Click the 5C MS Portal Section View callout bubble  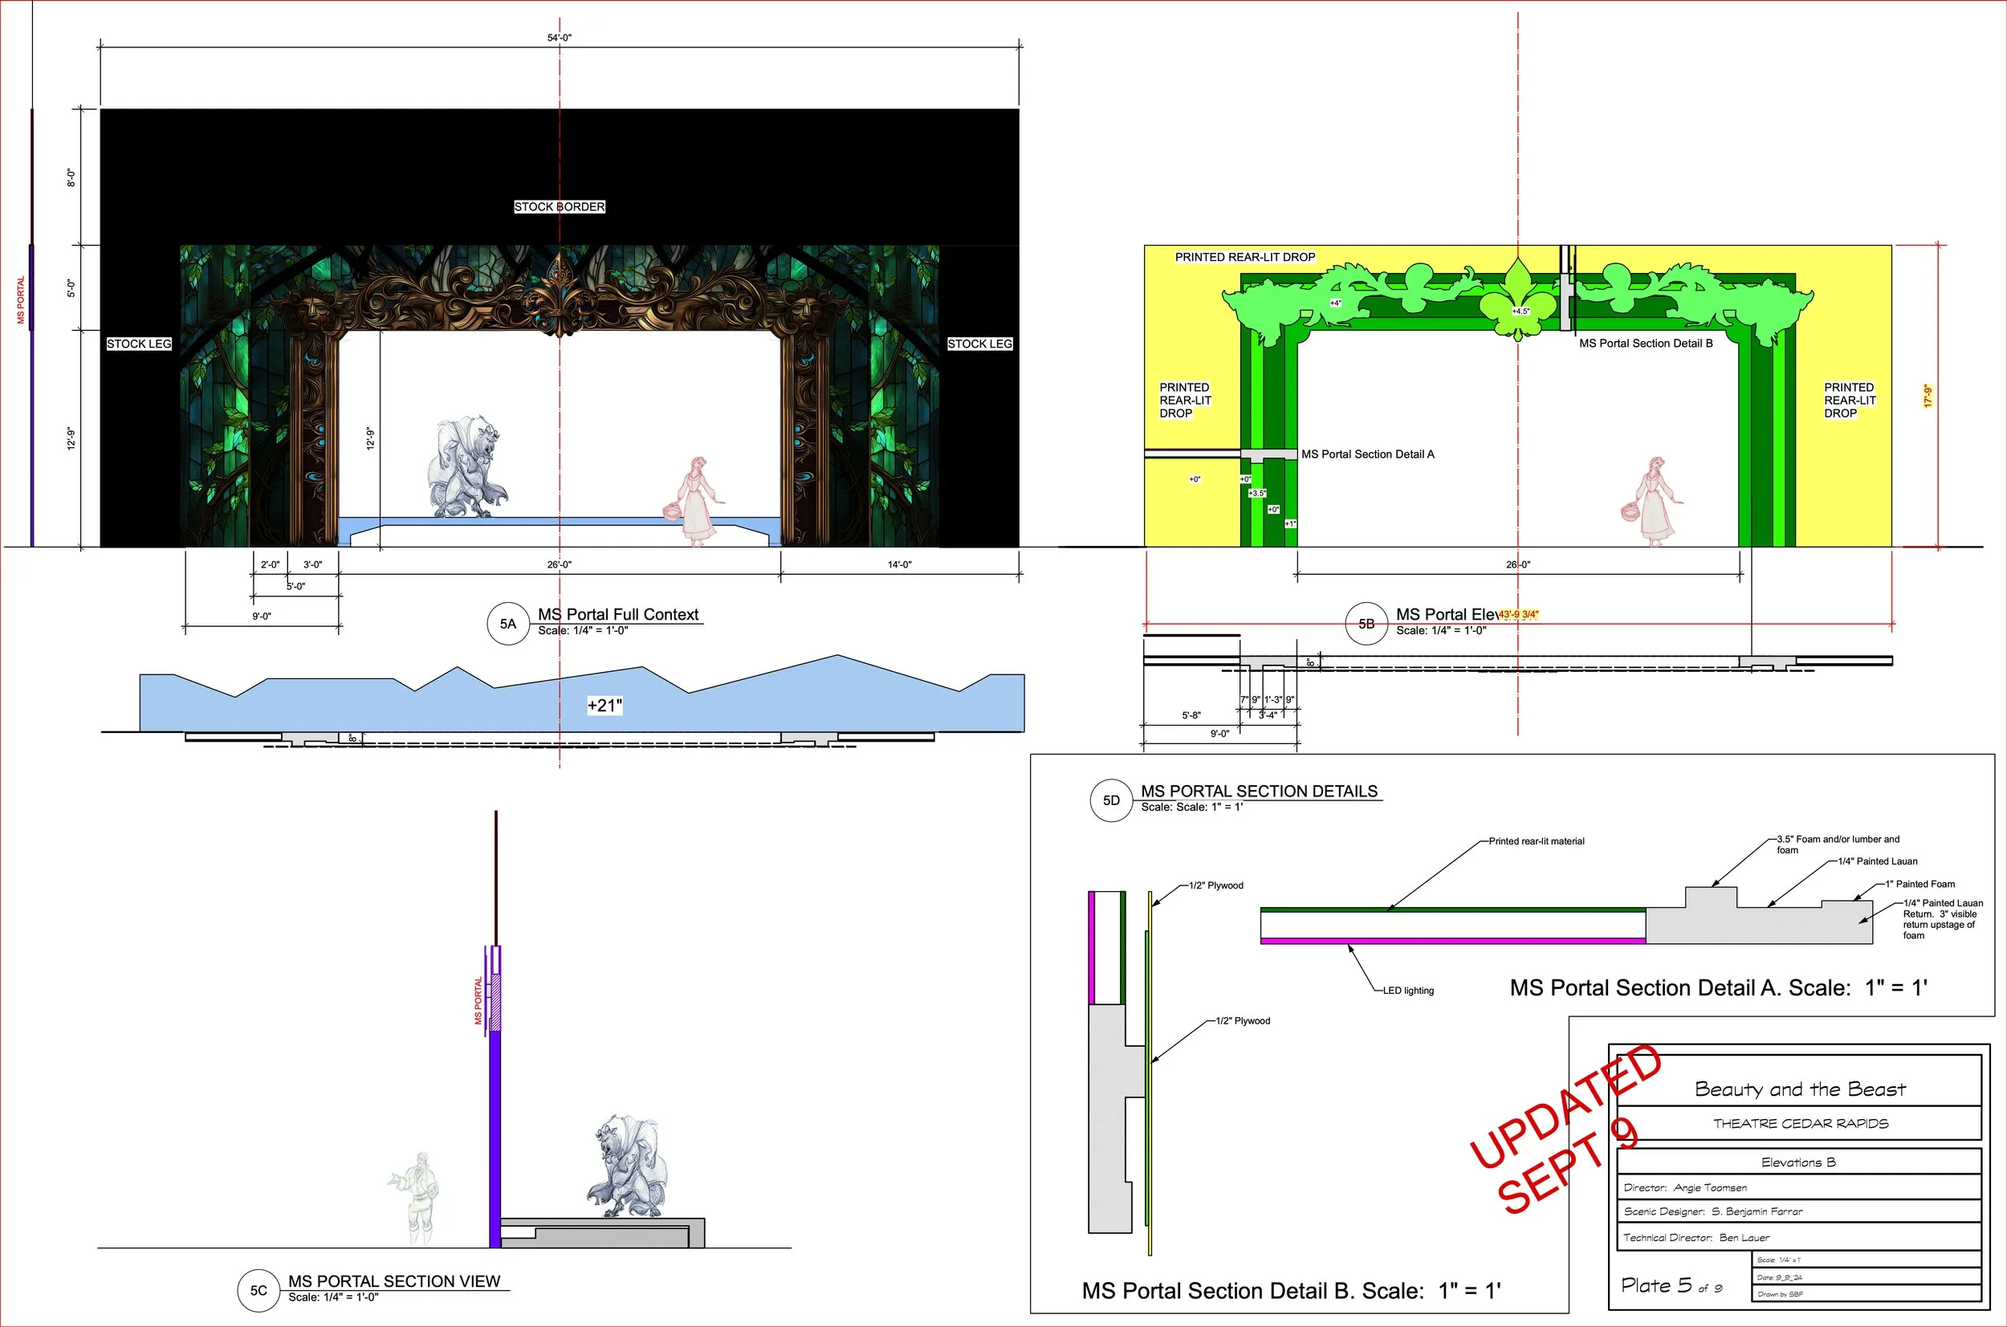259,1290
